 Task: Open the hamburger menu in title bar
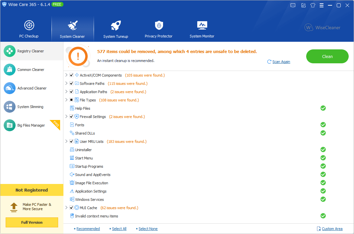321,5
